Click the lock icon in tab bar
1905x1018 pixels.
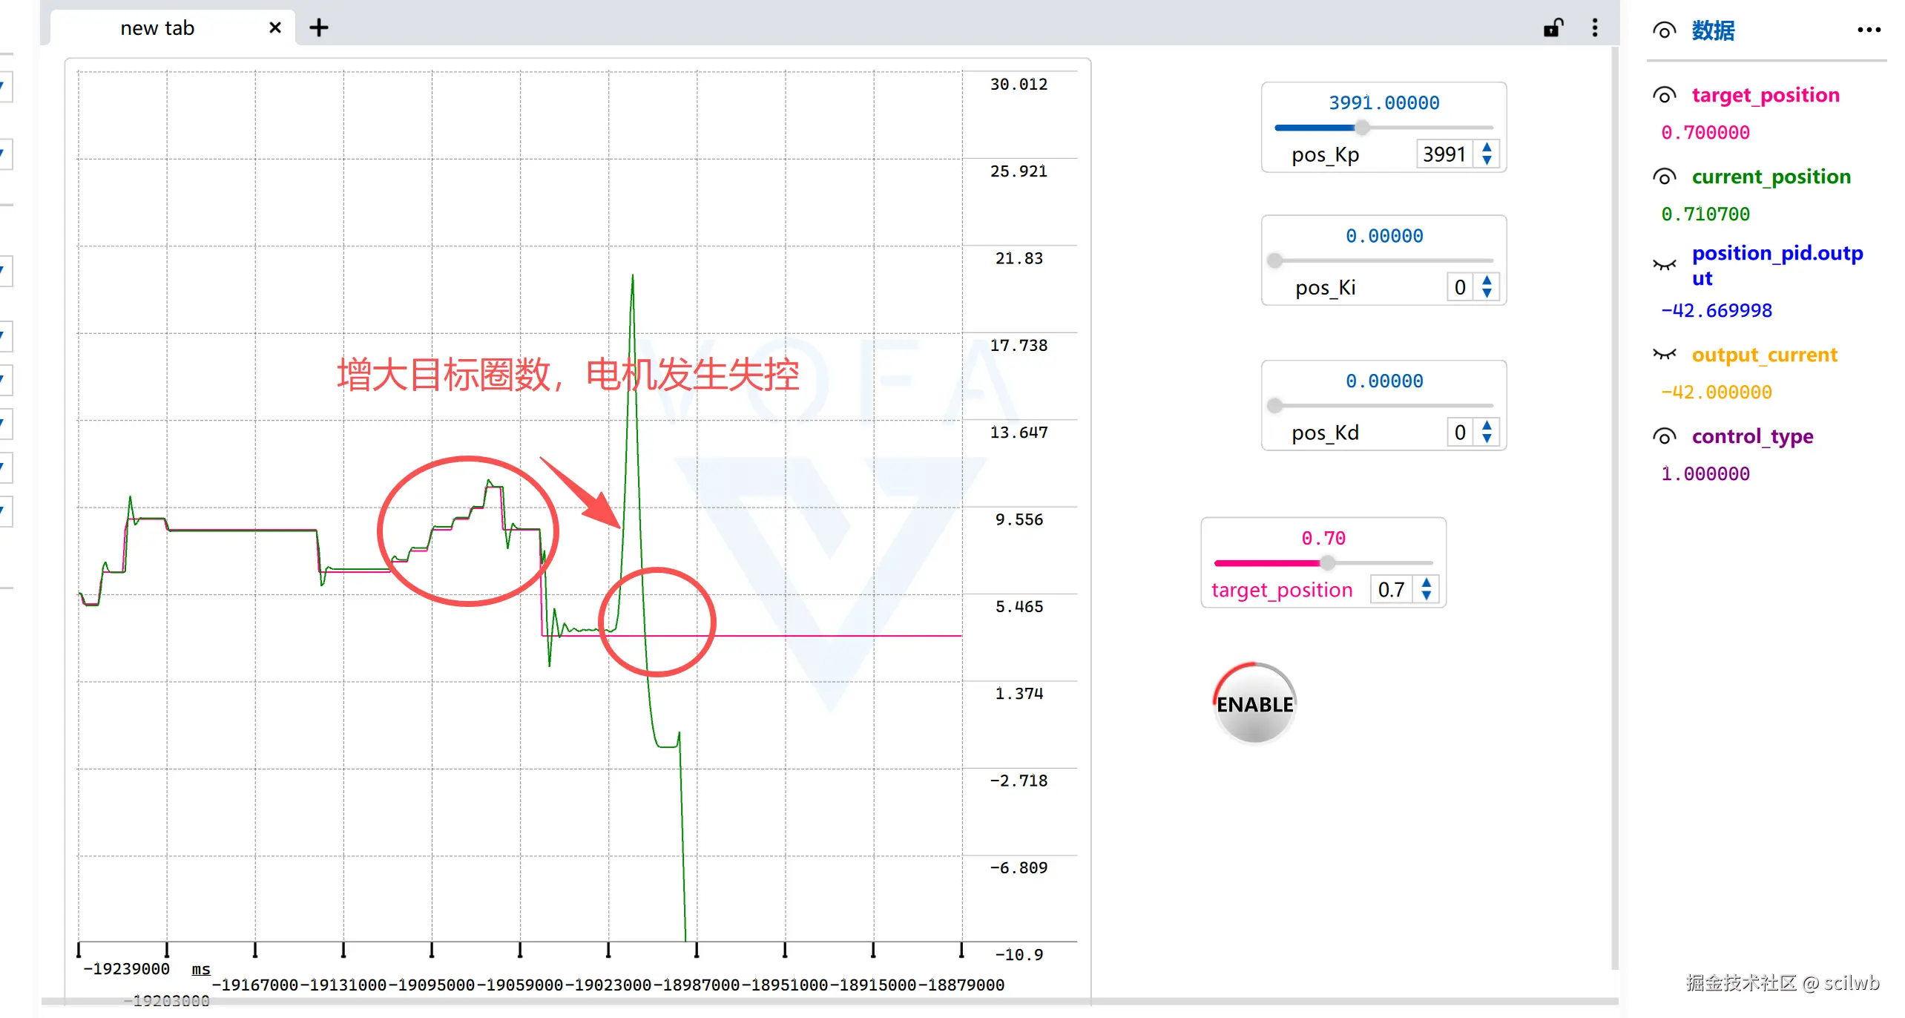click(x=1553, y=28)
